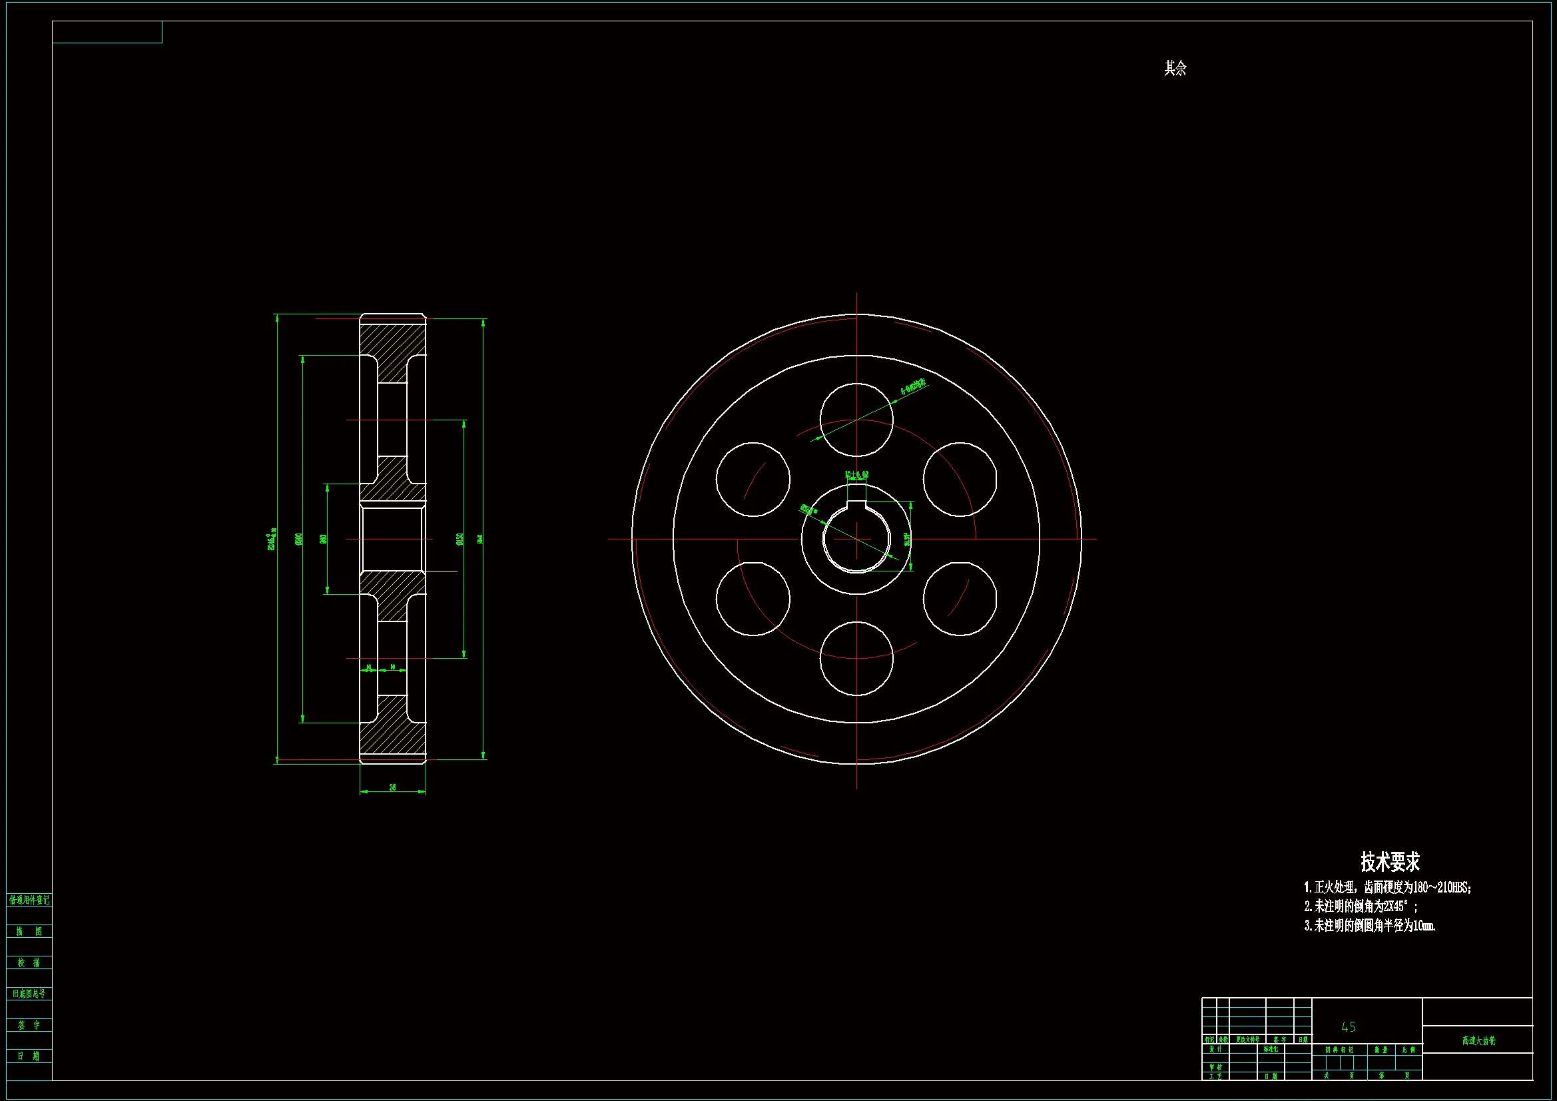1557x1101 pixels.
Task: Click the empty box at the drawing's top-left corner
Action: point(107,32)
